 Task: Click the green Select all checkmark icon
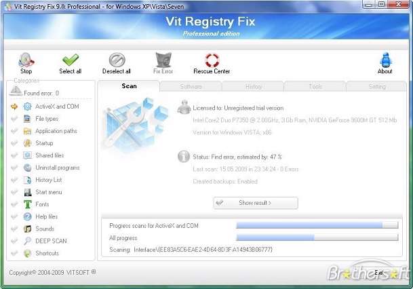[71, 60]
